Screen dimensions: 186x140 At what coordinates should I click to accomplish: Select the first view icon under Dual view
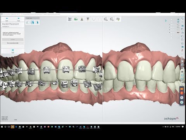click(x=28, y=22)
